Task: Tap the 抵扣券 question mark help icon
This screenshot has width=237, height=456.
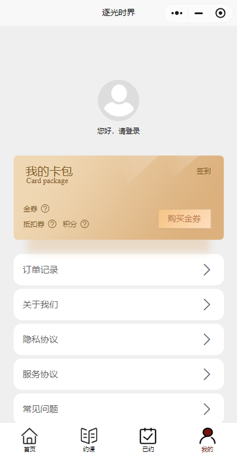Action: coord(52,224)
